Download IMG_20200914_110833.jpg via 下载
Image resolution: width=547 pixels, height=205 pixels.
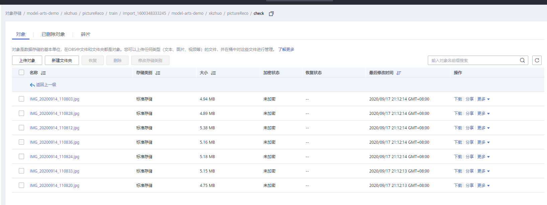click(458, 171)
